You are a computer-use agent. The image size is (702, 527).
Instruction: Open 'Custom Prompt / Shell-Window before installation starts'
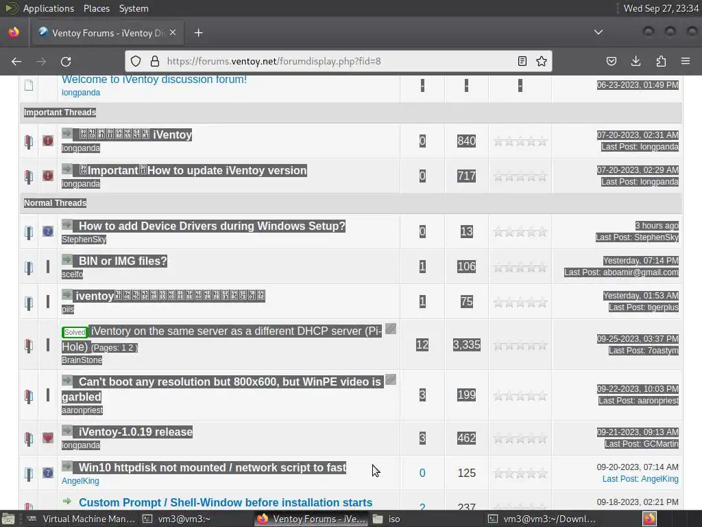pos(226,502)
